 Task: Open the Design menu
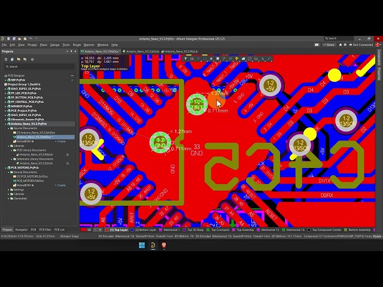pos(54,45)
